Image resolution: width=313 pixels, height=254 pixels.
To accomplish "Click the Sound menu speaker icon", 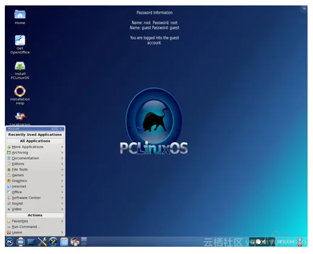I will [9, 203].
